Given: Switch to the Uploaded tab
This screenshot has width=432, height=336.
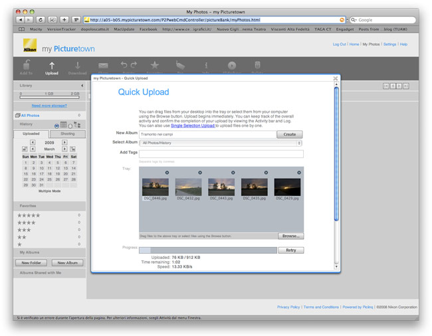Looking at the screenshot, I should pos(31,133).
